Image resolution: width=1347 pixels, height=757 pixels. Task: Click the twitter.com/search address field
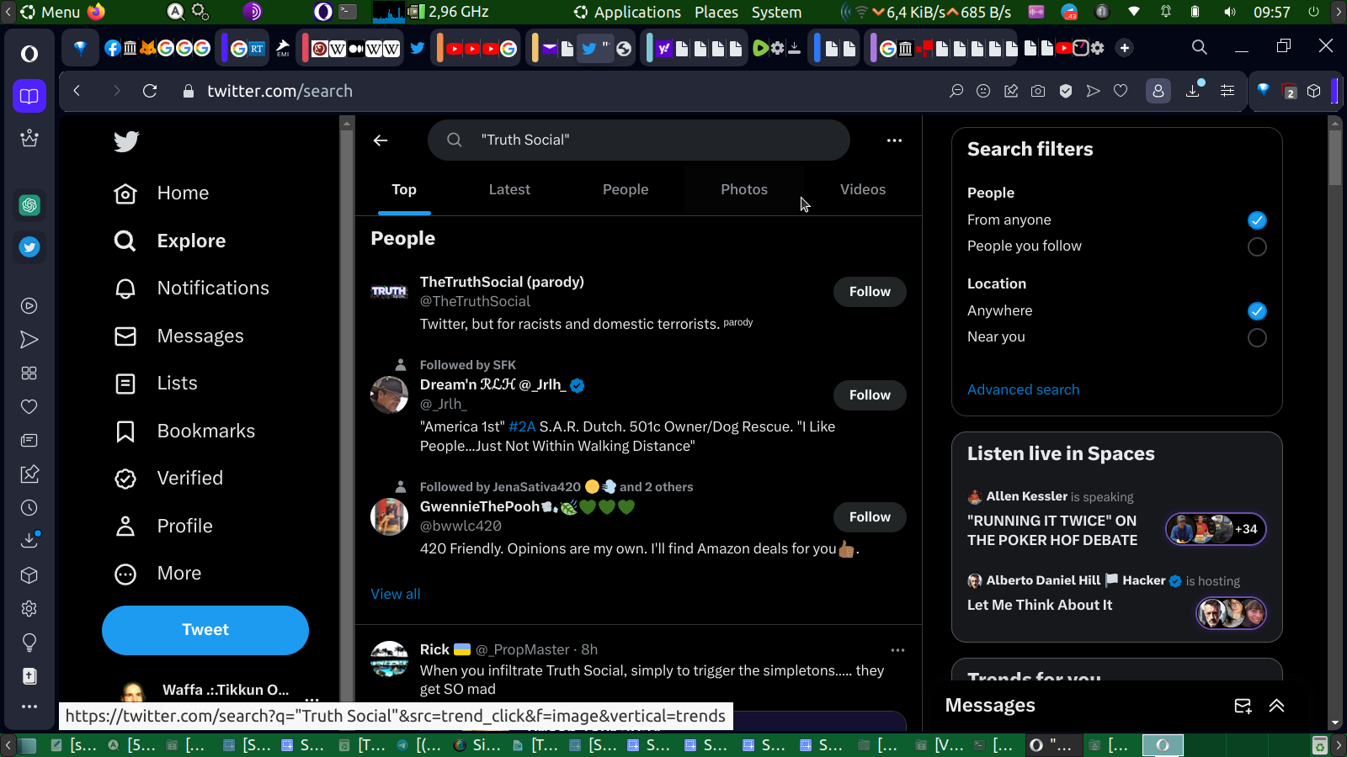(280, 91)
